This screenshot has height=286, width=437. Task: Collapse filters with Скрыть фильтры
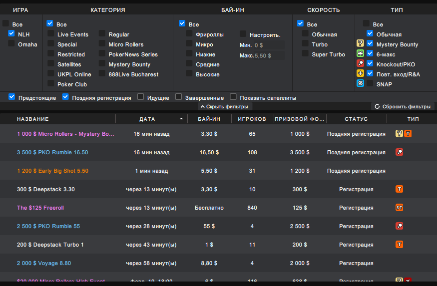point(224,107)
